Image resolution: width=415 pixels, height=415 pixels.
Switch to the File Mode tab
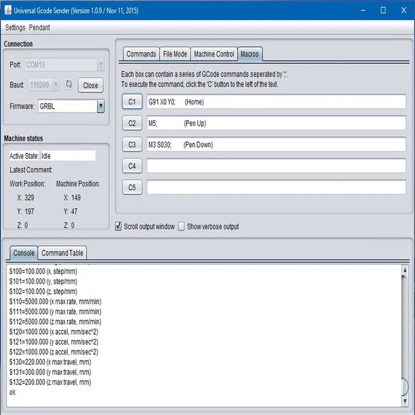(175, 54)
